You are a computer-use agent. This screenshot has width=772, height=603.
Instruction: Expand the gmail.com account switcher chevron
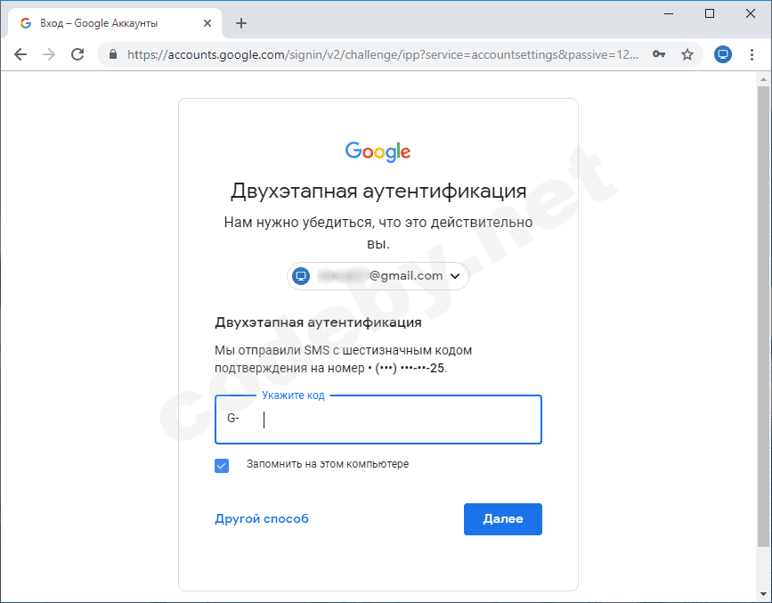click(456, 276)
